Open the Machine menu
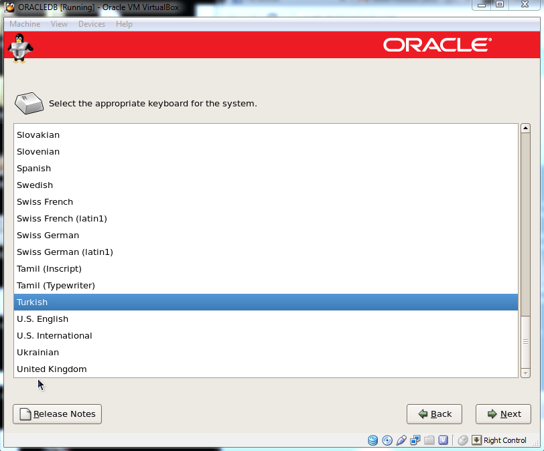This screenshot has height=451, width=544. click(25, 24)
